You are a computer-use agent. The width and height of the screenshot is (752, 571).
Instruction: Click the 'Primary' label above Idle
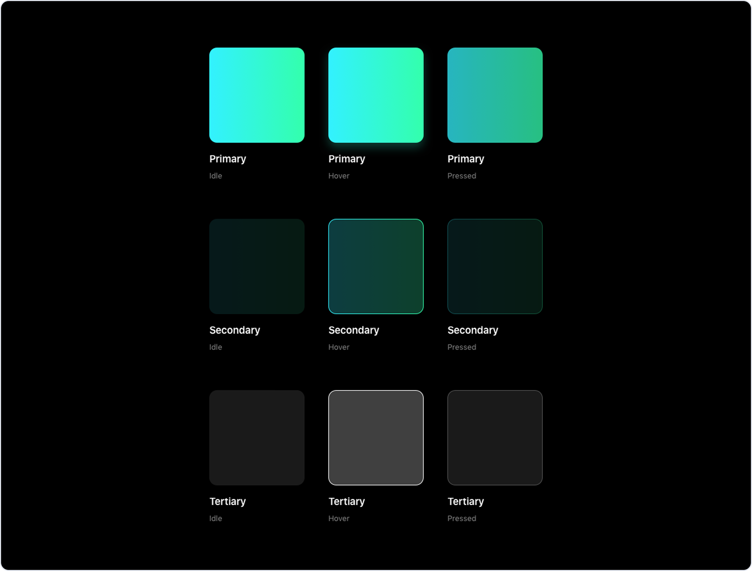point(228,159)
